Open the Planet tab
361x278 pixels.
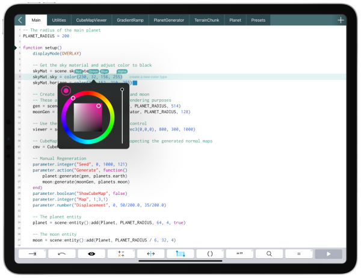point(235,20)
